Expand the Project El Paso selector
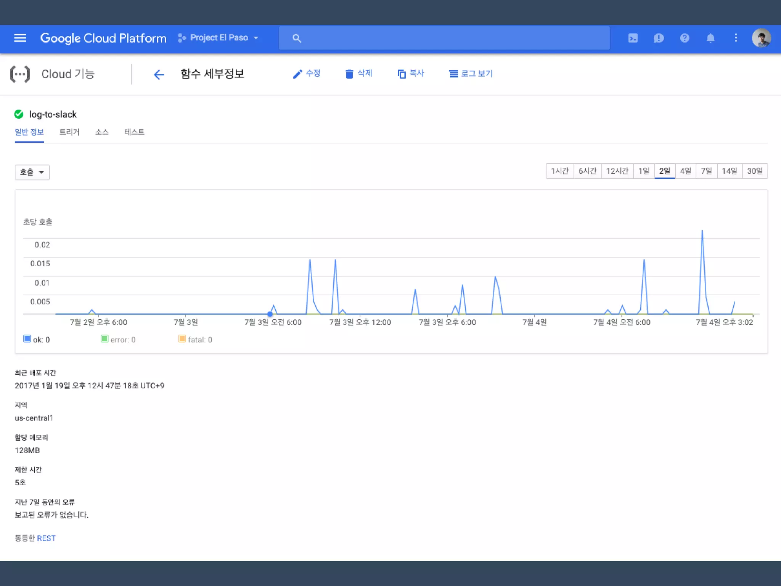This screenshot has width=781, height=586. [219, 38]
